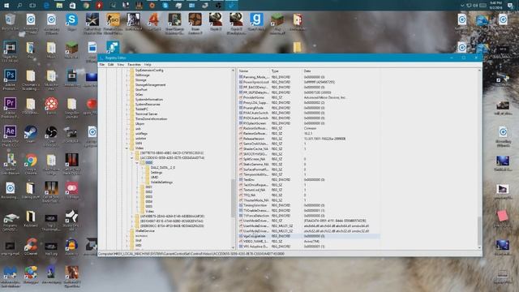Click the registry path in status bar

tap(191, 254)
